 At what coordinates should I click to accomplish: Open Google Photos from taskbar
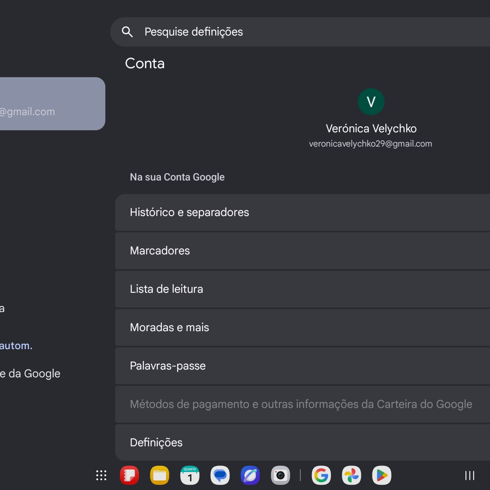[352, 475]
